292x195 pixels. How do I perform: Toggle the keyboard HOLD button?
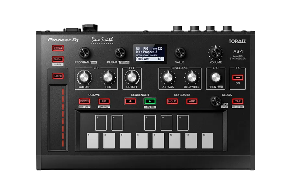[172, 101]
